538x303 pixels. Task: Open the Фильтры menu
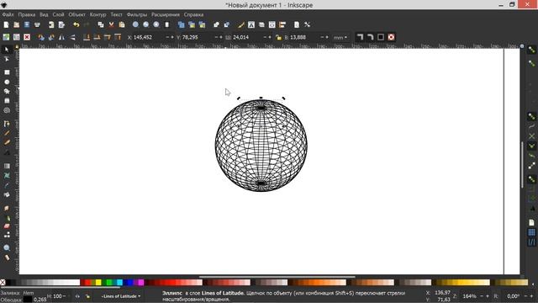136,15
